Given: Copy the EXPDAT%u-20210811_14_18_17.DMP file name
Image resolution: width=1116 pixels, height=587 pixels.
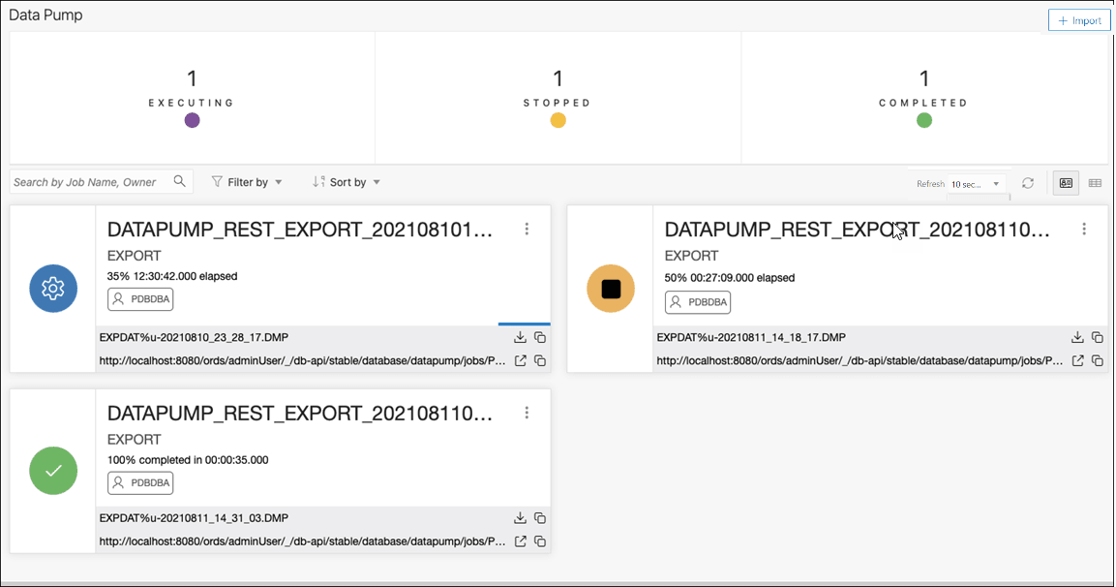Looking at the screenshot, I should (1098, 337).
